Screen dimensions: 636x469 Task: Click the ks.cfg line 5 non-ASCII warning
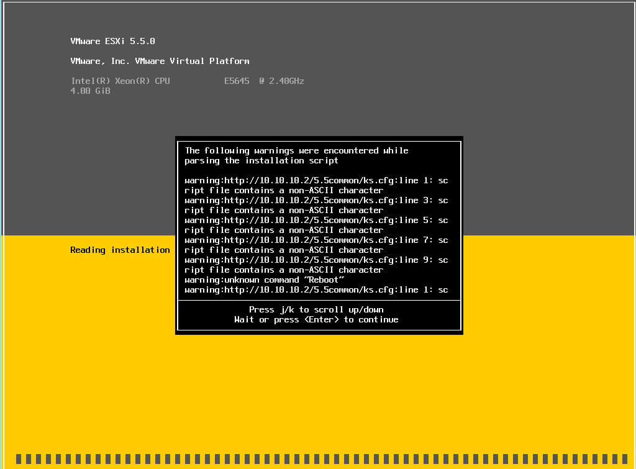316,225
